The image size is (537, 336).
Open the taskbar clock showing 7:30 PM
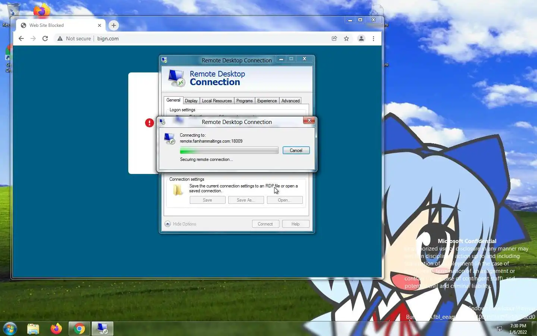pos(518,329)
